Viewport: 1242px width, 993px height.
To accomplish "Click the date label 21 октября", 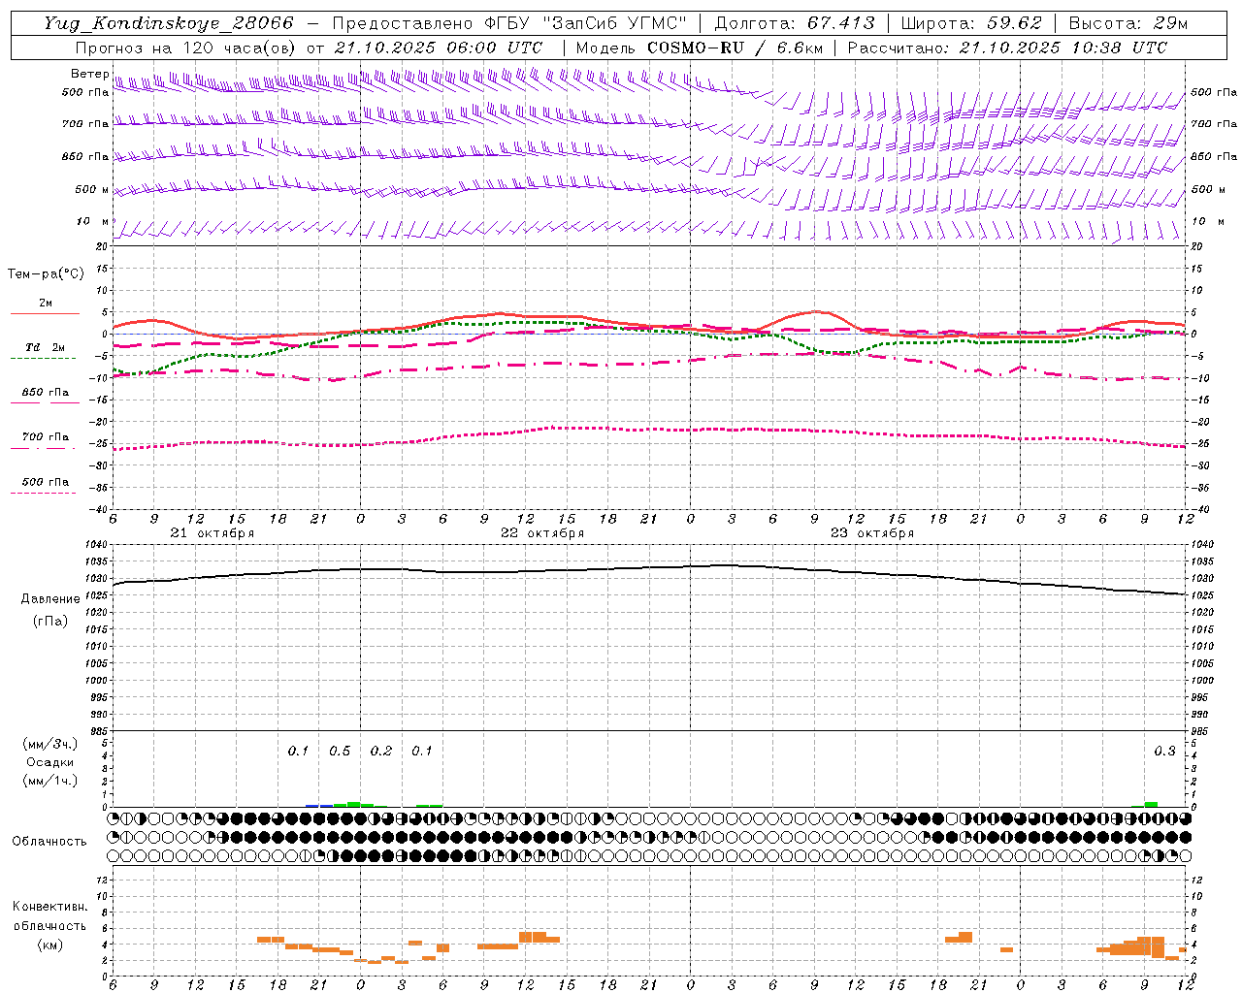I will [x=212, y=533].
